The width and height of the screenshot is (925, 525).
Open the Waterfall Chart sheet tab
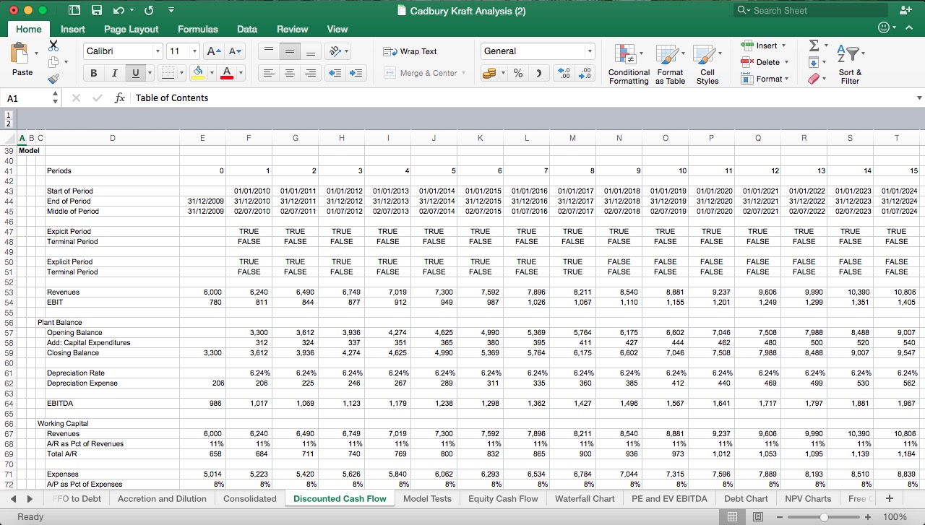point(584,498)
